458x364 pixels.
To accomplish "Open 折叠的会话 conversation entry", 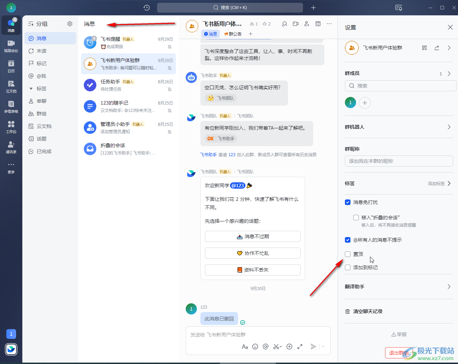I will tap(128, 149).
